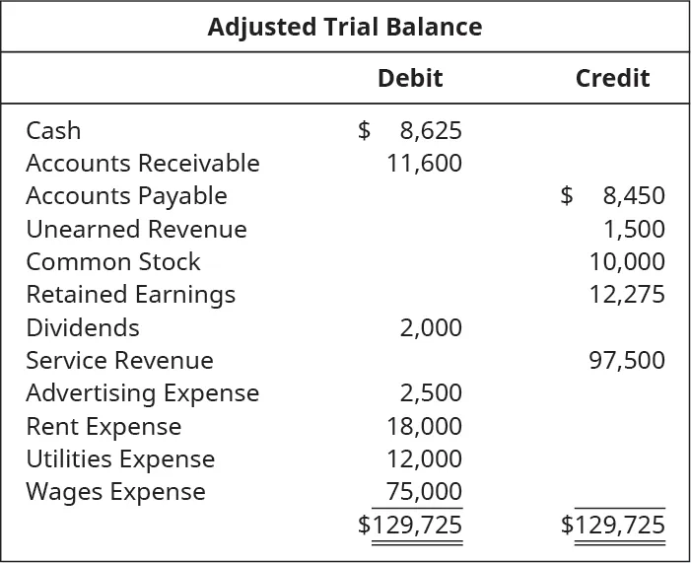Click the Adjusted Trial Balance title
This screenshot has width=691, height=563.
click(x=345, y=27)
